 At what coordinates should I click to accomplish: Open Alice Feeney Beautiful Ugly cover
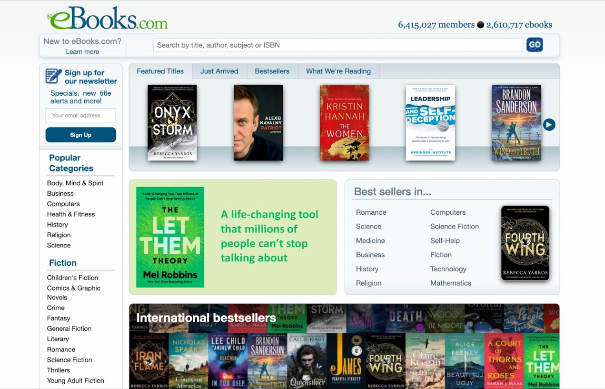pos(465,361)
